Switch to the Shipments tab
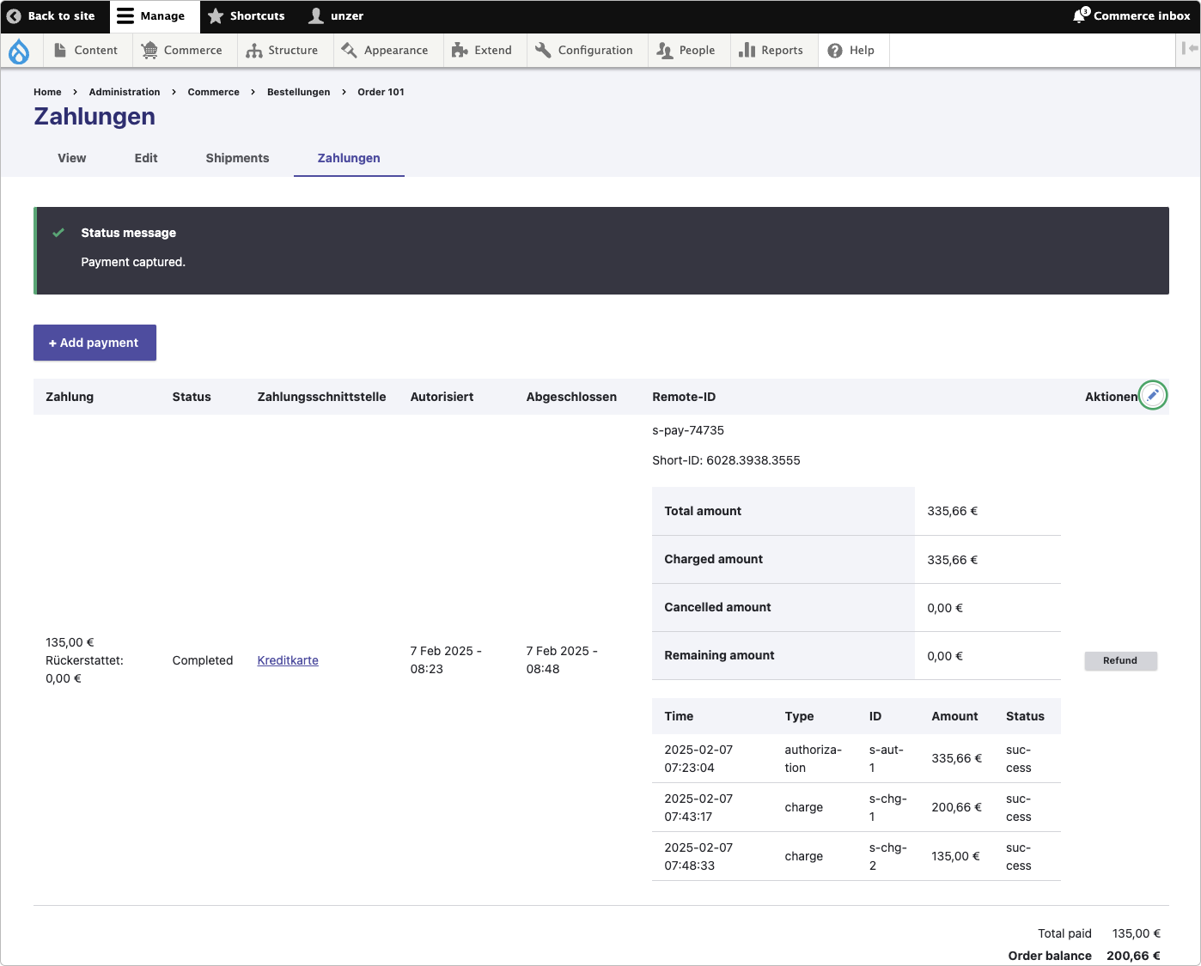The width and height of the screenshot is (1201, 966). [x=238, y=158]
